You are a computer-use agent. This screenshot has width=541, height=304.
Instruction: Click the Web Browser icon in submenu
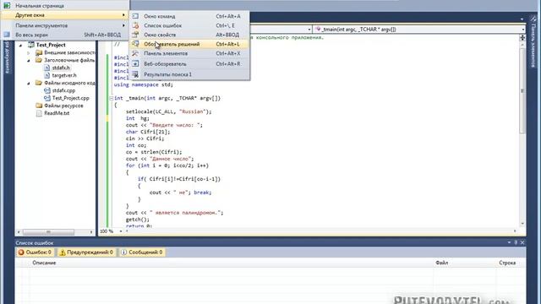[x=135, y=64]
